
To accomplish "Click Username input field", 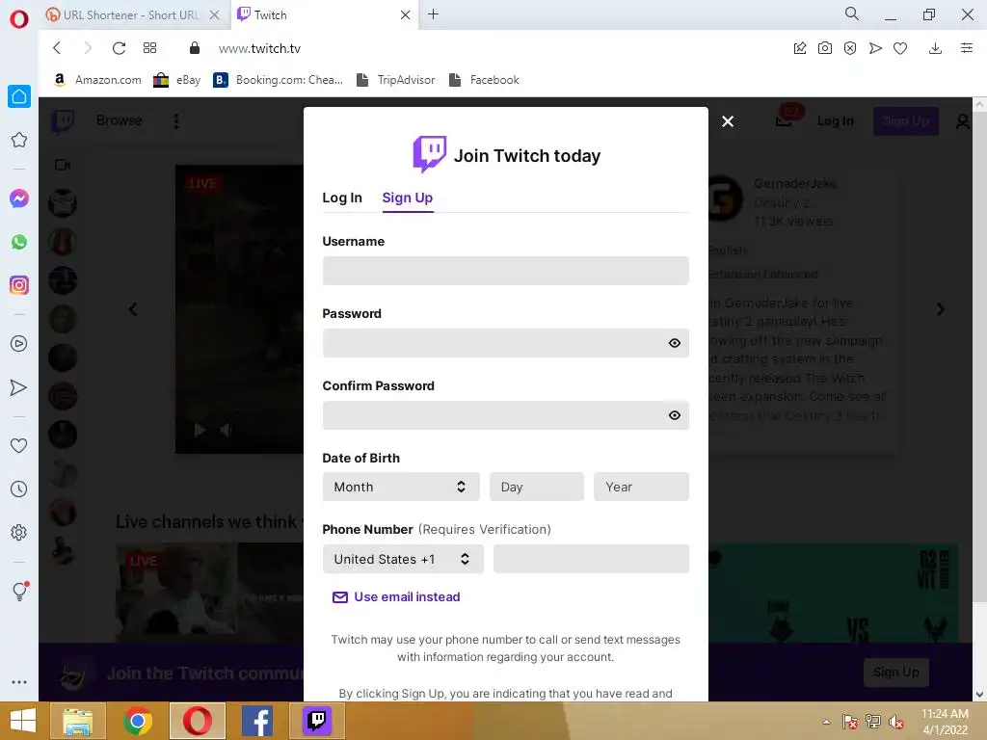I will pos(505,271).
